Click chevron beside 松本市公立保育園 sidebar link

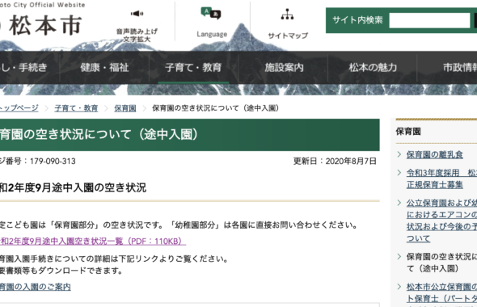click(x=399, y=286)
